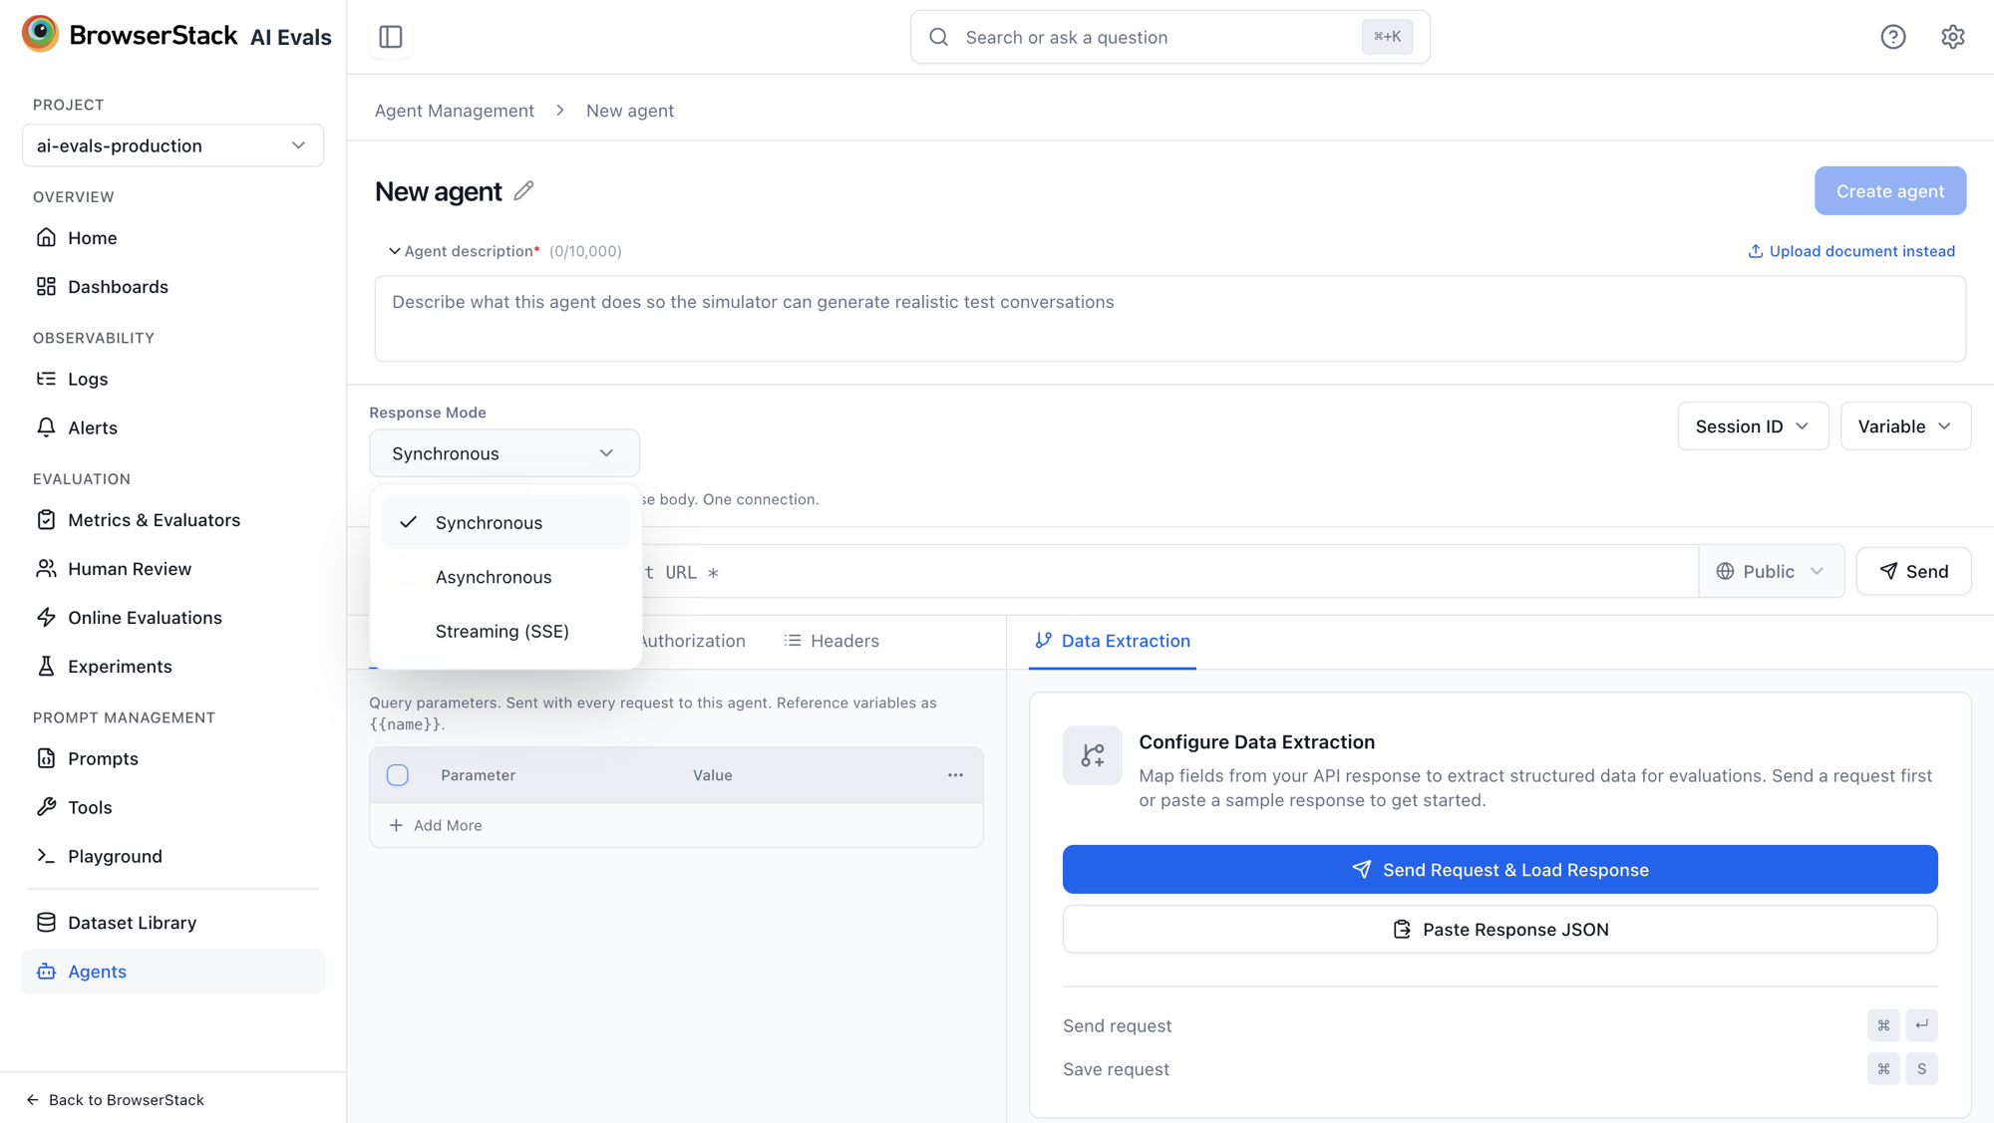Click Upload document instead link

(1851, 251)
